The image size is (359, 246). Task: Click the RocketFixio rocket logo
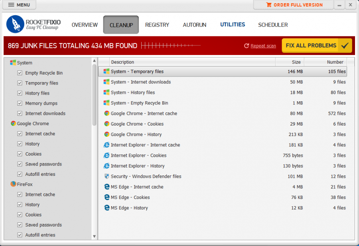15,24
